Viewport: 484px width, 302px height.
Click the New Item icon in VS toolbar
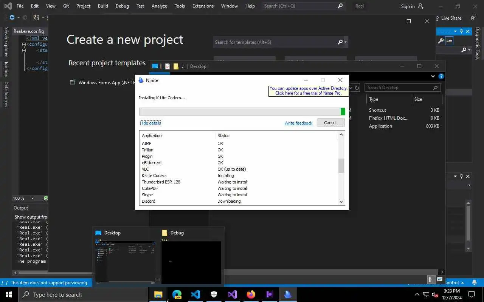coord(37,18)
